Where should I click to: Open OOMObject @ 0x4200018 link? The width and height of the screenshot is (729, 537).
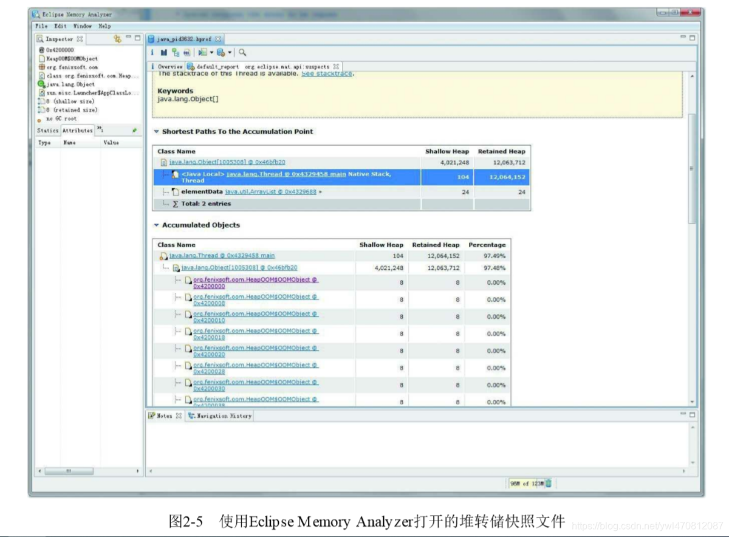(255, 333)
